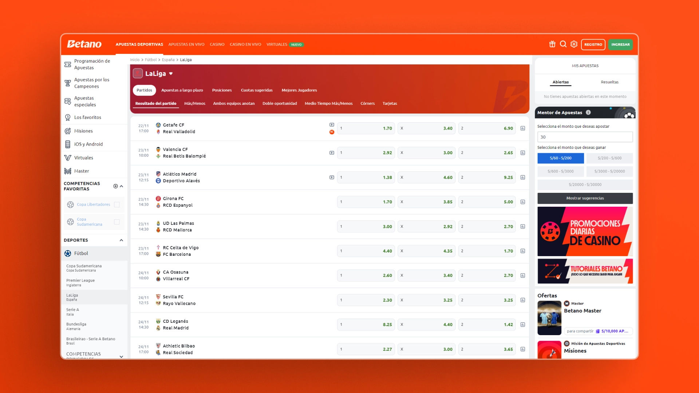Expand Competencias Principales section
Viewport: 699px width, 393px height.
[122, 357]
